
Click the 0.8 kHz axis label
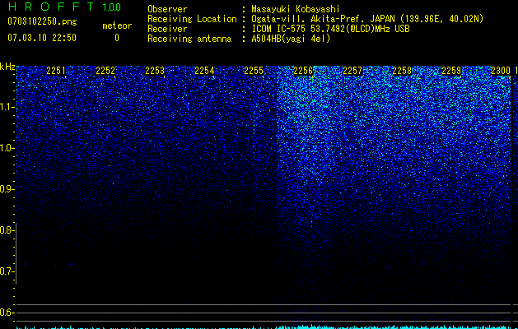tap(7, 230)
